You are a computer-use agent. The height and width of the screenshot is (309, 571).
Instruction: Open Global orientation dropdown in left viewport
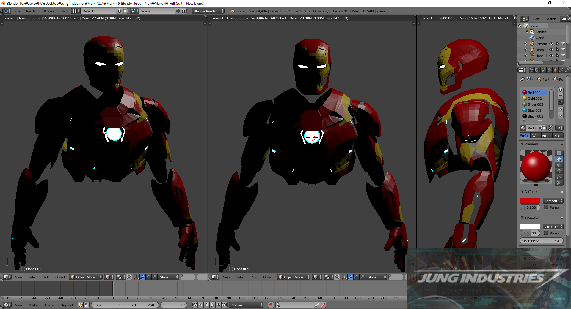click(168, 277)
